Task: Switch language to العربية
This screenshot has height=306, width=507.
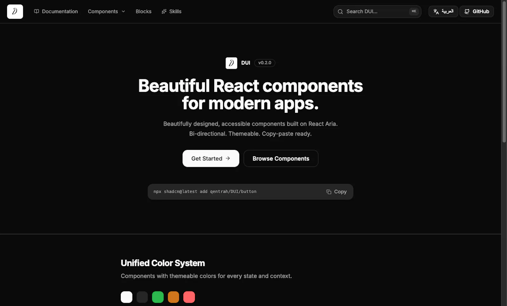Action: click(443, 11)
